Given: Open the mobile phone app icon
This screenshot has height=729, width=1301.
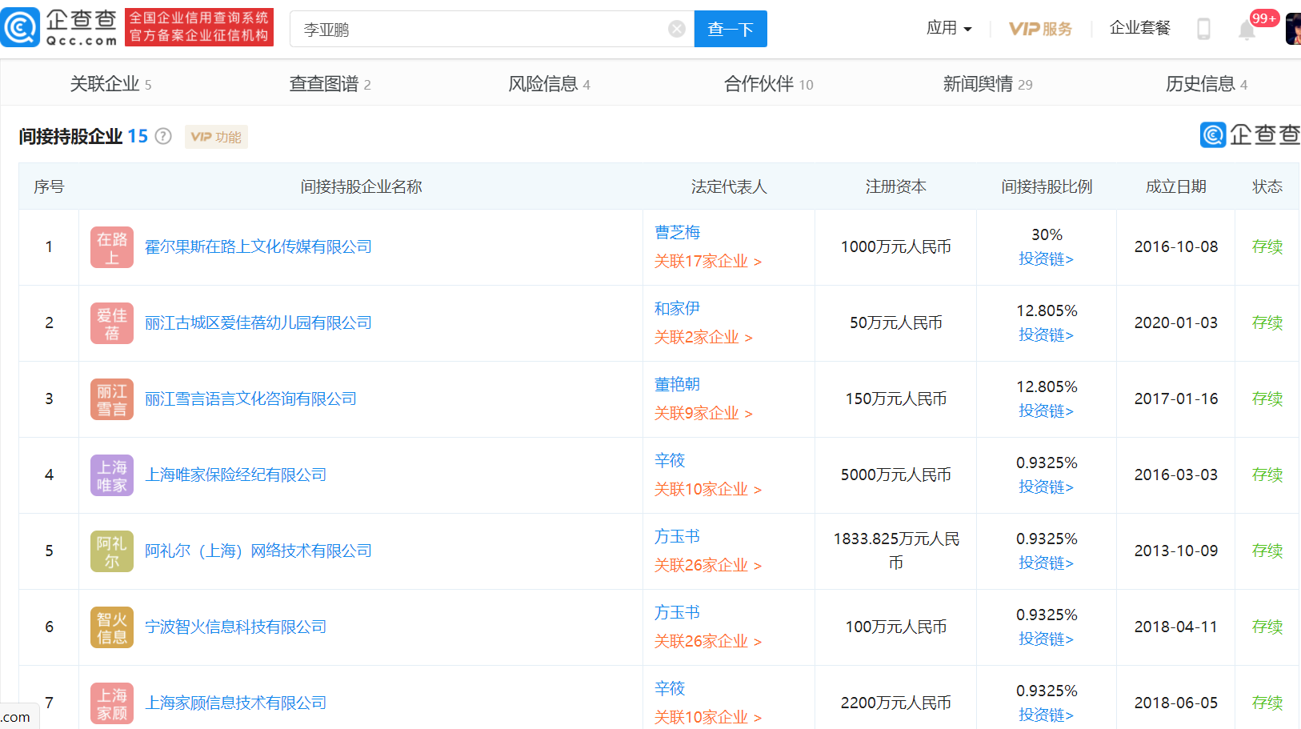Looking at the screenshot, I should click(x=1203, y=29).
